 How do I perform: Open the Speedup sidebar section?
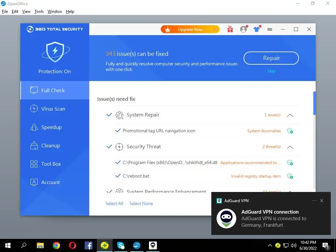tap(55, 127)
